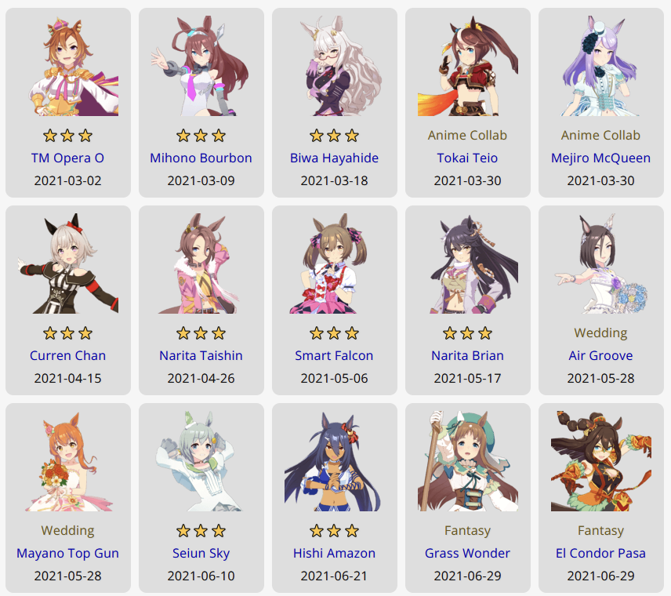Open the Narita Taishin name link
The image size is (671, 596).
pyautogui.click(x=201, y=356)
